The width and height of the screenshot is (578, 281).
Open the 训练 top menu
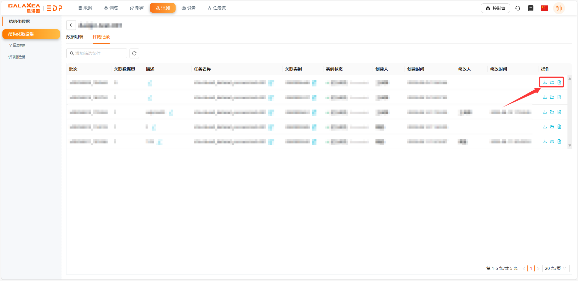pos(111,8)
